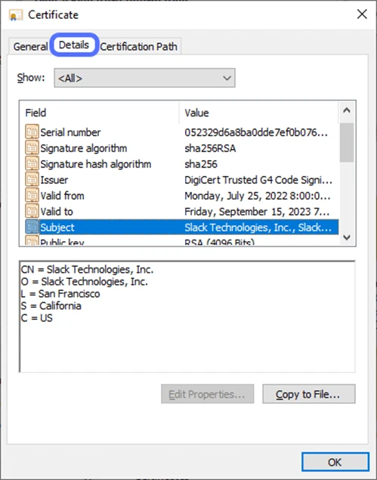The width and height of the screenshot is (377, 480).
Task: Click the Subject field icon
Action: [32, 227]
